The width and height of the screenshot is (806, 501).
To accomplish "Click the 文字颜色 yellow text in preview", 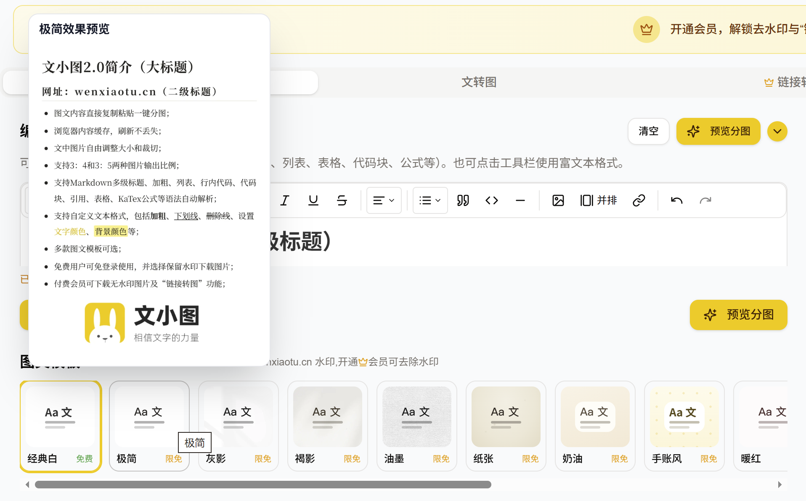I will pyautogui.click(x=70, y=232).
